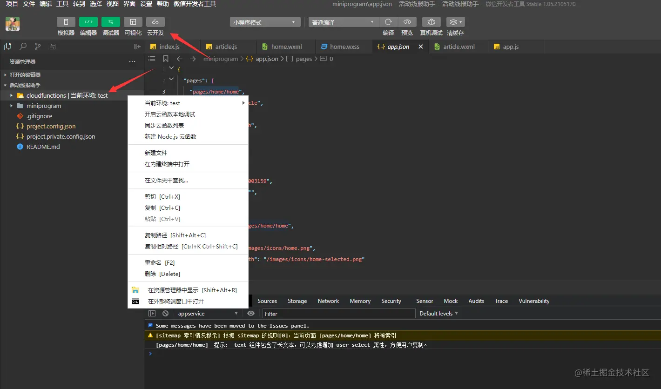The image size is (661, 389).
Task: Open the Vulnerability devtools tab
Action: tap(534, 301)
